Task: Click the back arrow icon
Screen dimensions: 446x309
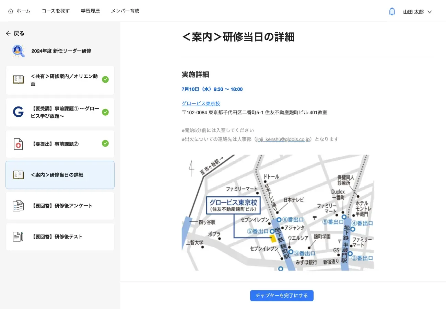Action: pos(8,33)
